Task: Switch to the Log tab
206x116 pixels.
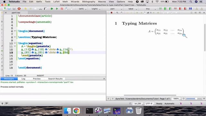Action: (x=23, y=79)
